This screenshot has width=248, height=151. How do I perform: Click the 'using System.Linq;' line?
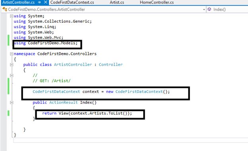(35, 27)
